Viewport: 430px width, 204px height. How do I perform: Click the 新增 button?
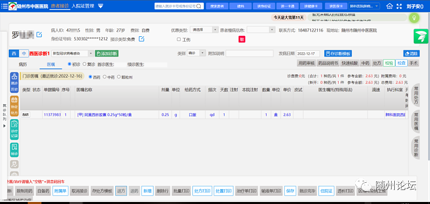147,191
